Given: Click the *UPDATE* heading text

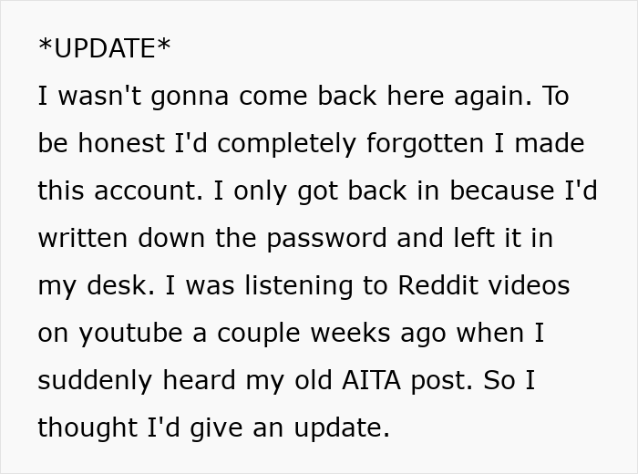Looking at the screenshot, I should pos(104,49).
